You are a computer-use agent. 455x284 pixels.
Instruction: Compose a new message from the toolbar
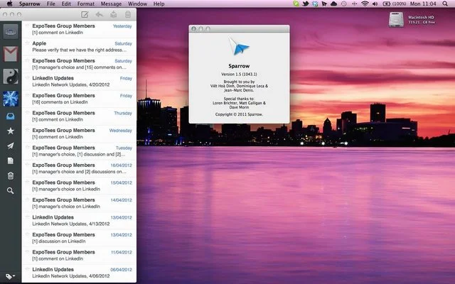pyautogui.click(x=85, y=14)
